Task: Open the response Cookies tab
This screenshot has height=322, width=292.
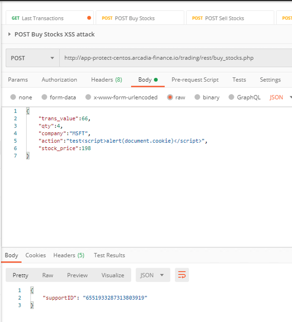Action: 36,255
